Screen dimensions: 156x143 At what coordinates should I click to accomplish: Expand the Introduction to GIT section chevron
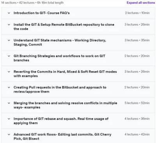click(9, 13)
